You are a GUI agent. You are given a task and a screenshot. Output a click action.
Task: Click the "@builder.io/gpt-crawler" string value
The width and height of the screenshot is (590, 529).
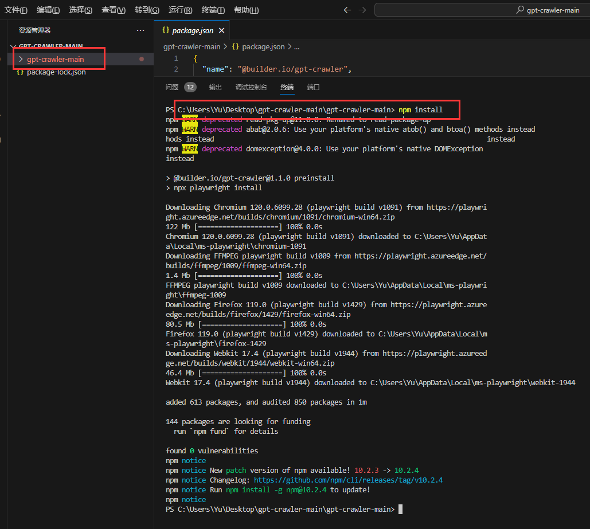292,69
